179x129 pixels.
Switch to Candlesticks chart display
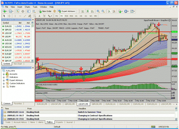pyautogui.click(x=88, y=11)
